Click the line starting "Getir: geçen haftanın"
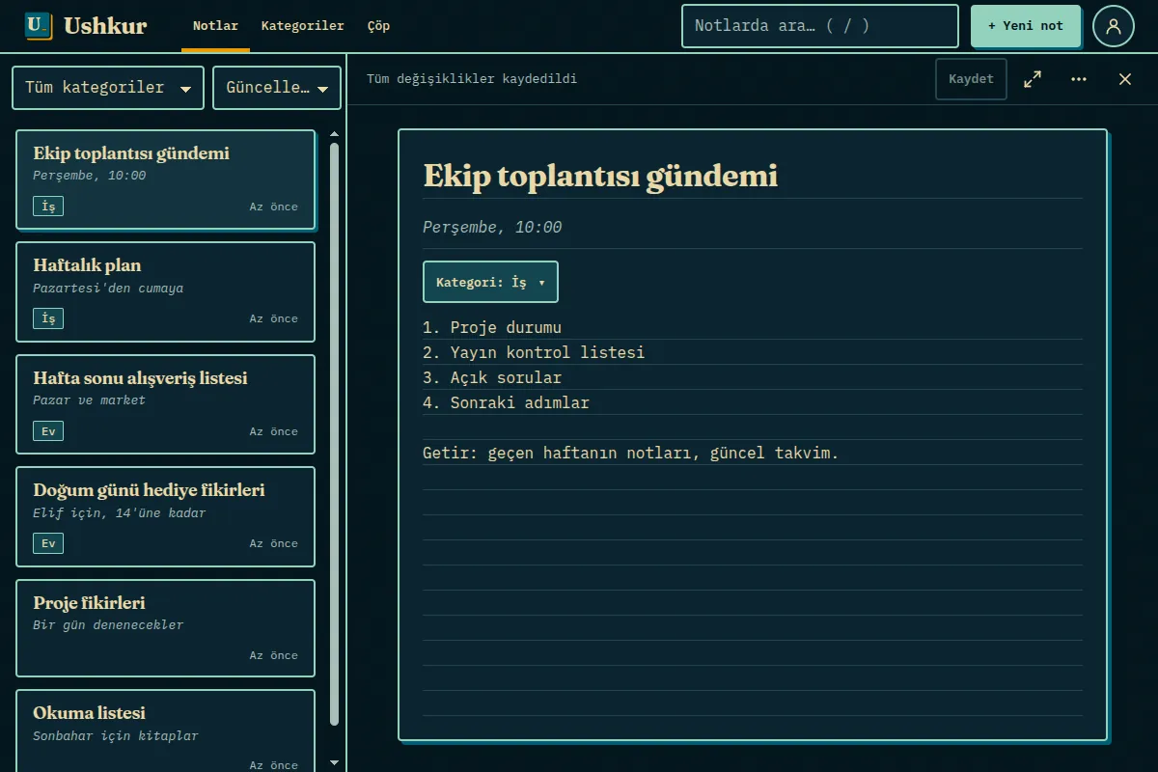The height and width of the screenshot is (772, 1158). [631, 453]
